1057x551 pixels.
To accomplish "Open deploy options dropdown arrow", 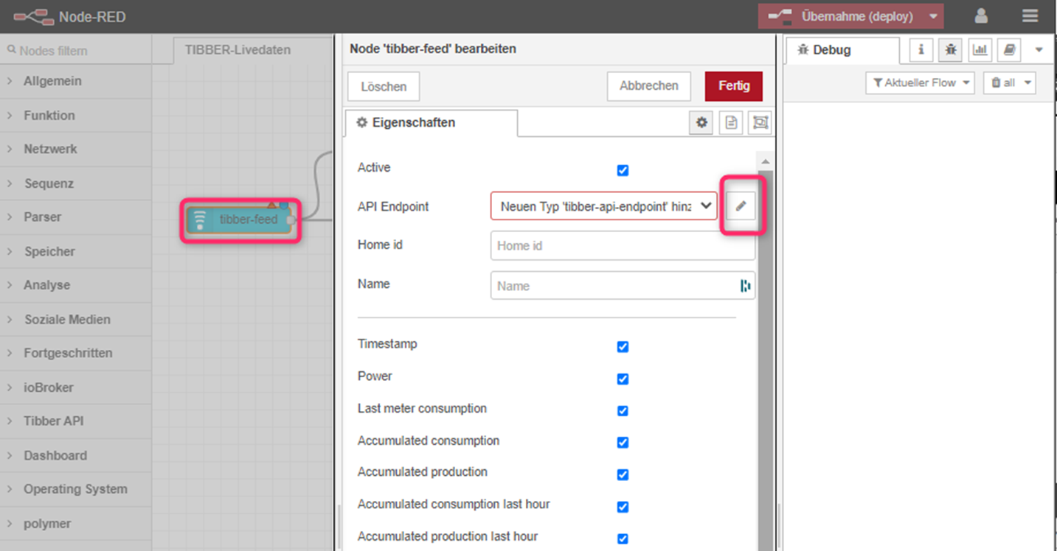I will (x=933, y=16).
